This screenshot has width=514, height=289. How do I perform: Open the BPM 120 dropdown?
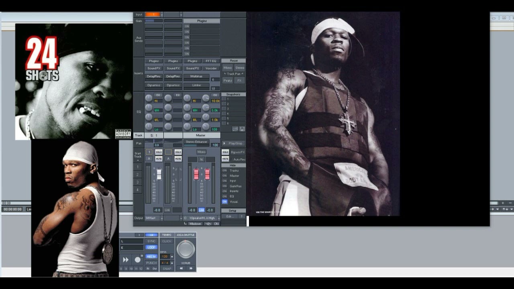[172, 256]
